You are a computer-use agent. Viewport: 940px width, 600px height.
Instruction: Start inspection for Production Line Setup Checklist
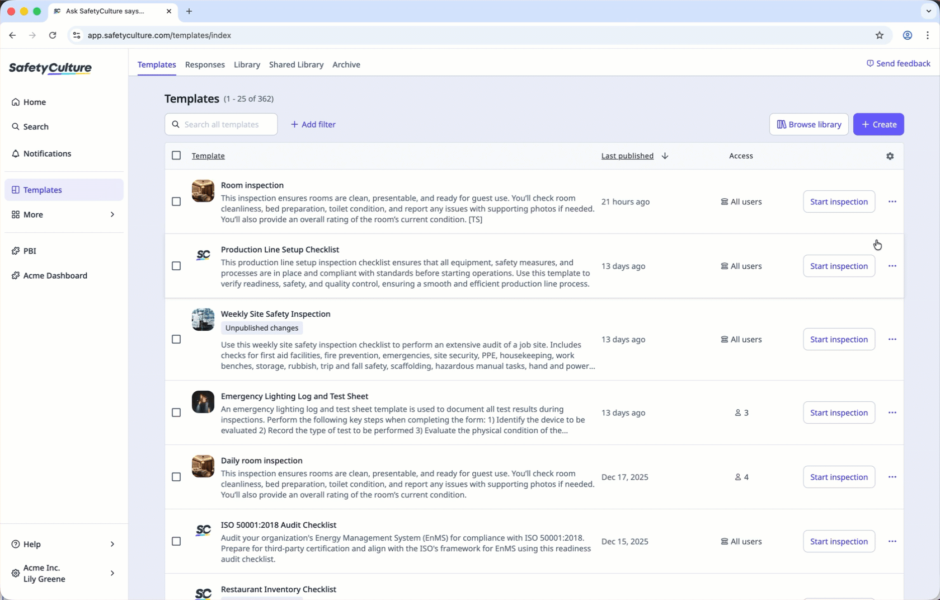coord(839,266)
